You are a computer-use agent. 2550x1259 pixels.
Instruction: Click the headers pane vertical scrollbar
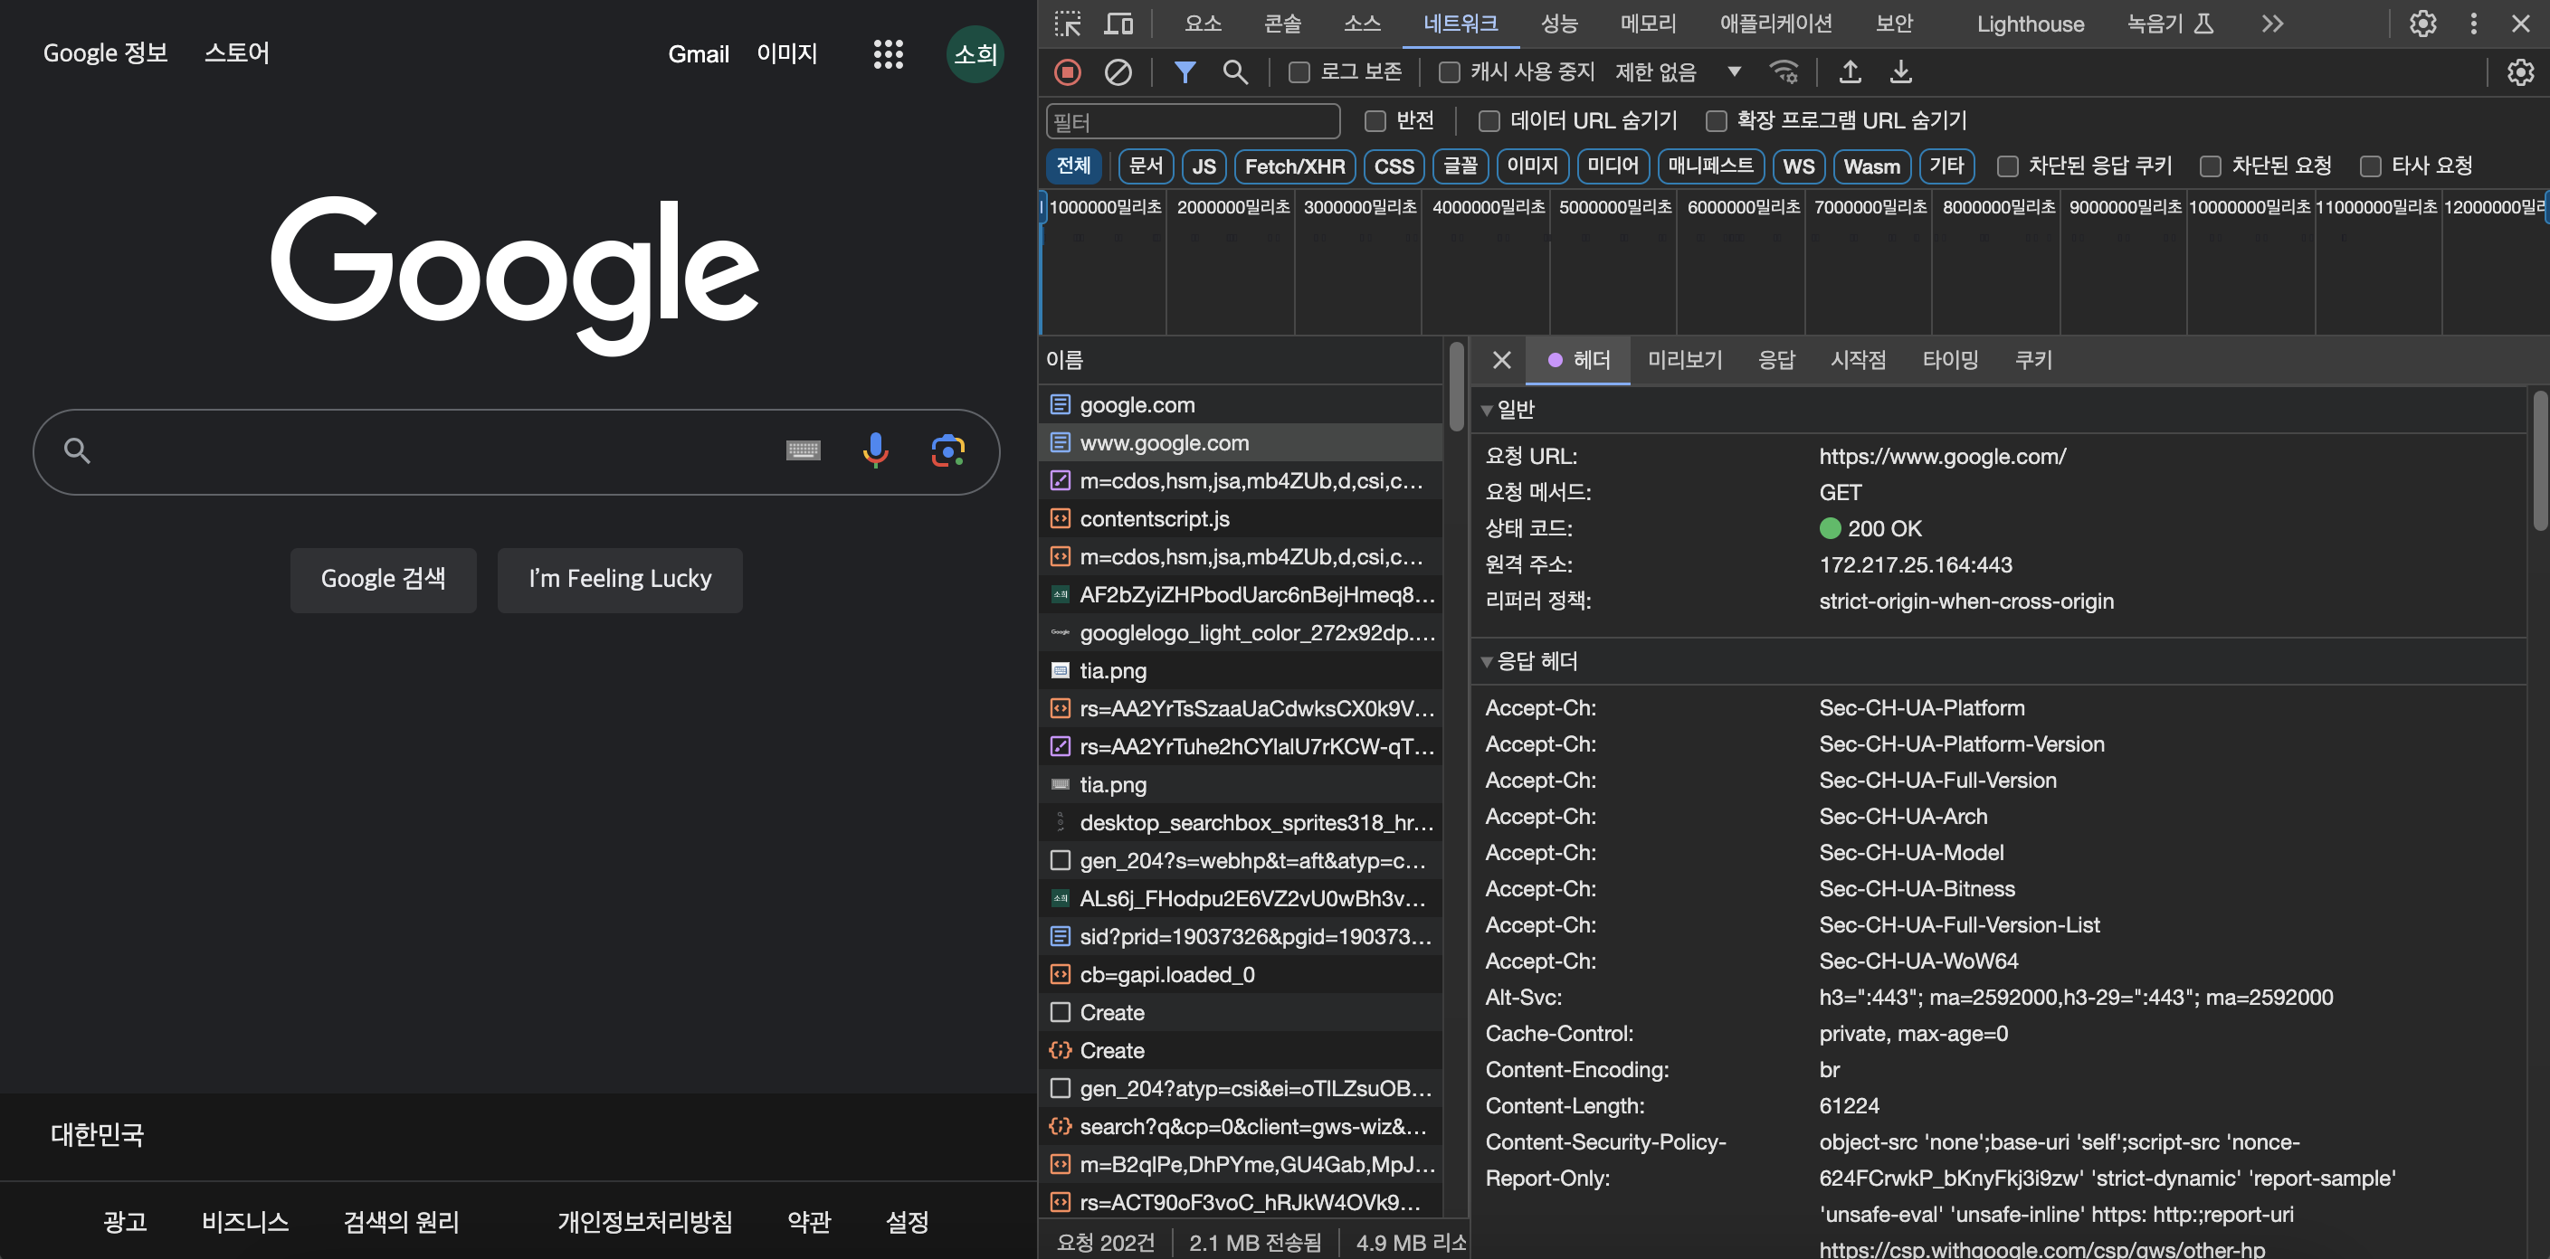[2540, 461]
